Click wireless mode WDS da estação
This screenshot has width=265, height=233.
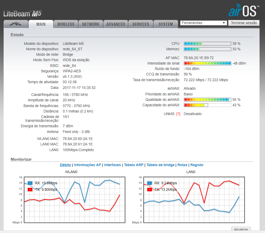click(x=76, y=60)
